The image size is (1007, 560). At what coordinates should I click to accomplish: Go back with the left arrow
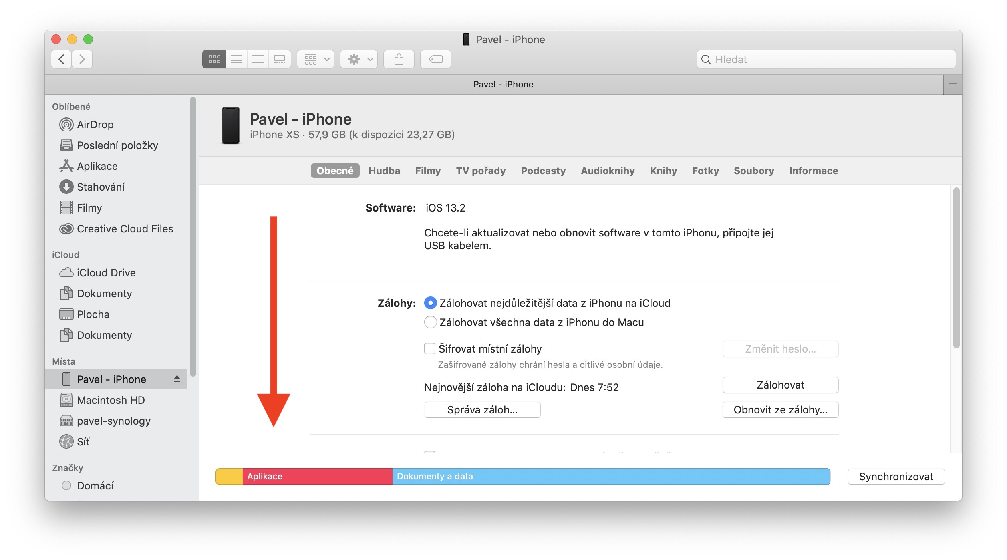(62, 59)
